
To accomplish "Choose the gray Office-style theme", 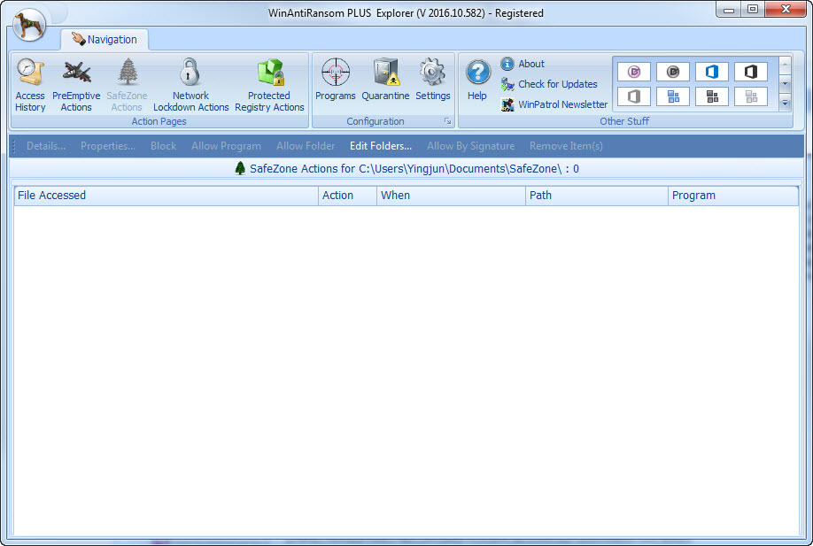I will point(634,96).
